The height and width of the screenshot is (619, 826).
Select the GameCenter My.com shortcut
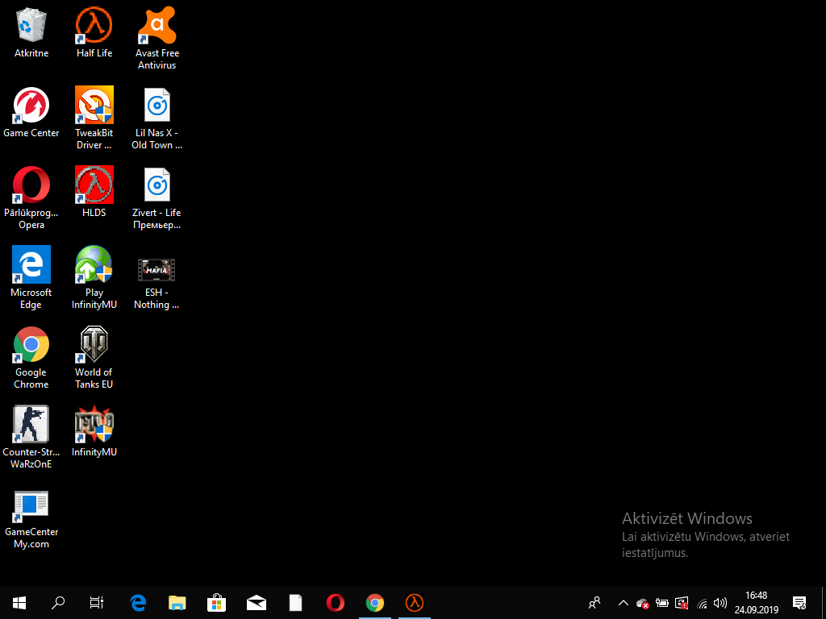tap(31, 521)
